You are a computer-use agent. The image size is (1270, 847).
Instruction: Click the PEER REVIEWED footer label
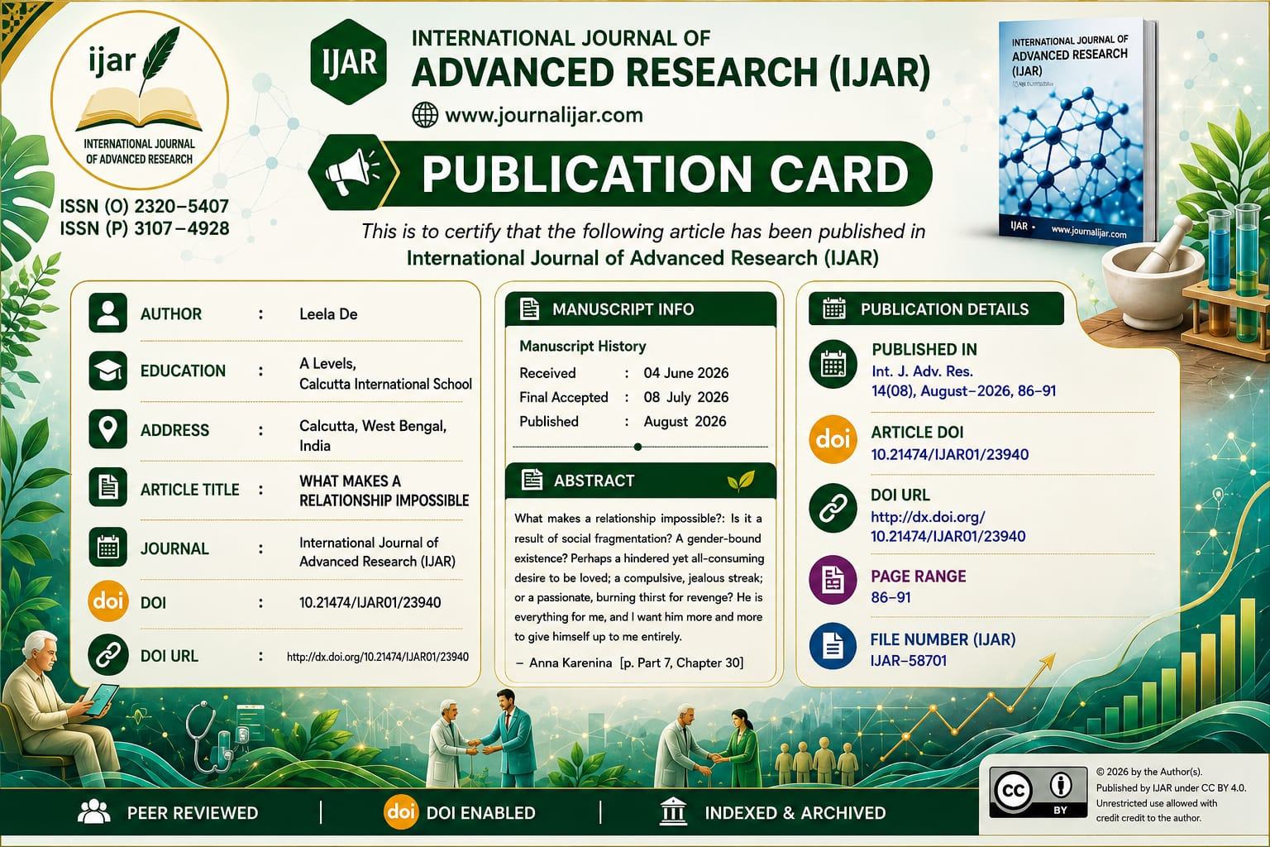point(193,813)
